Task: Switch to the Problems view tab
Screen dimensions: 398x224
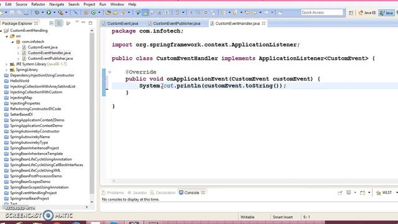Action: [113, 193]
